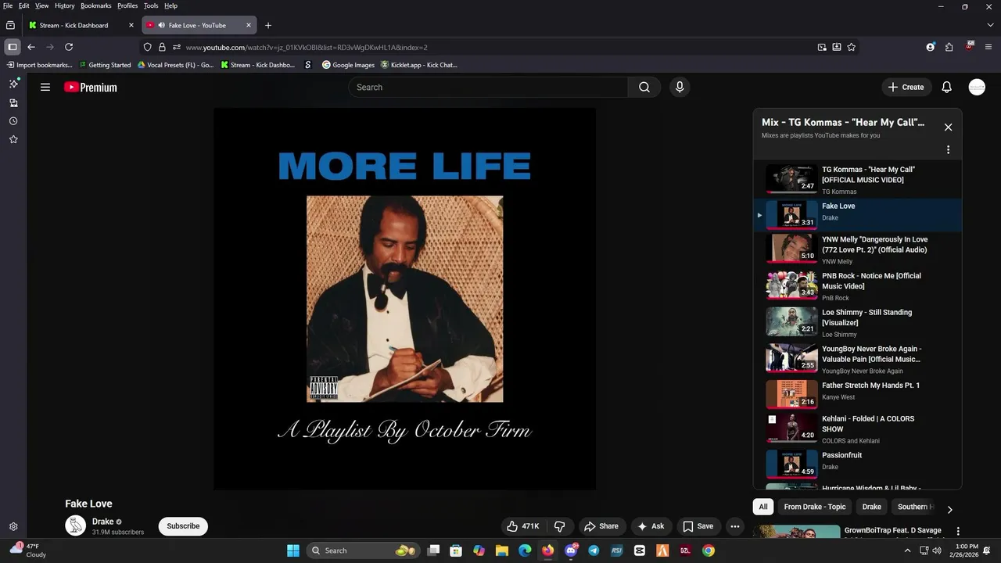The width and height of the screenshot is (1001, 563).
Task: Open the Bookmarks menu
Action: click(96, 5)
